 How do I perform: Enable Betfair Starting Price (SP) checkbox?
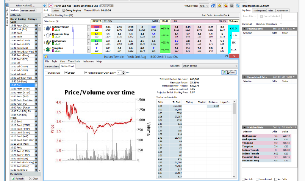(x=46, y=15)
